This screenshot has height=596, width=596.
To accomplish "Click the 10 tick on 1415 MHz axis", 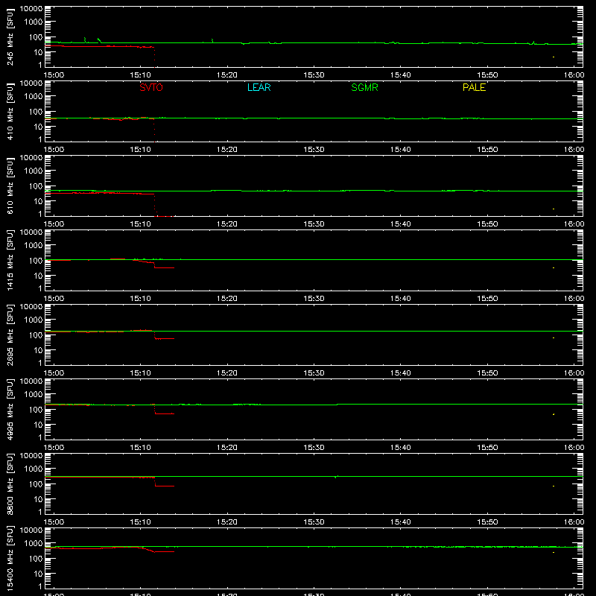I will point(38,276).
